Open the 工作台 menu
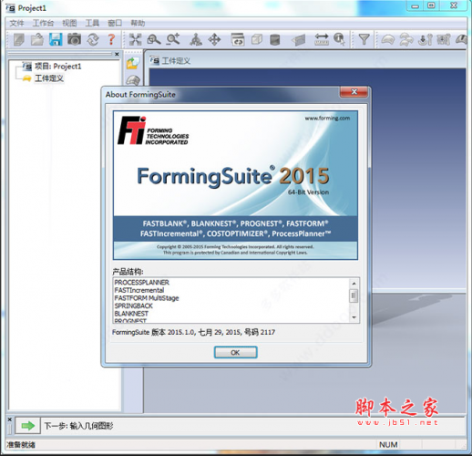This screenshot has height=456, width=472. [43, 23]
